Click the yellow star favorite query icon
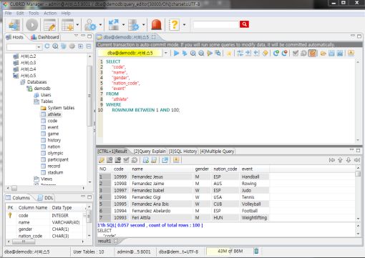 coord(229,53)
